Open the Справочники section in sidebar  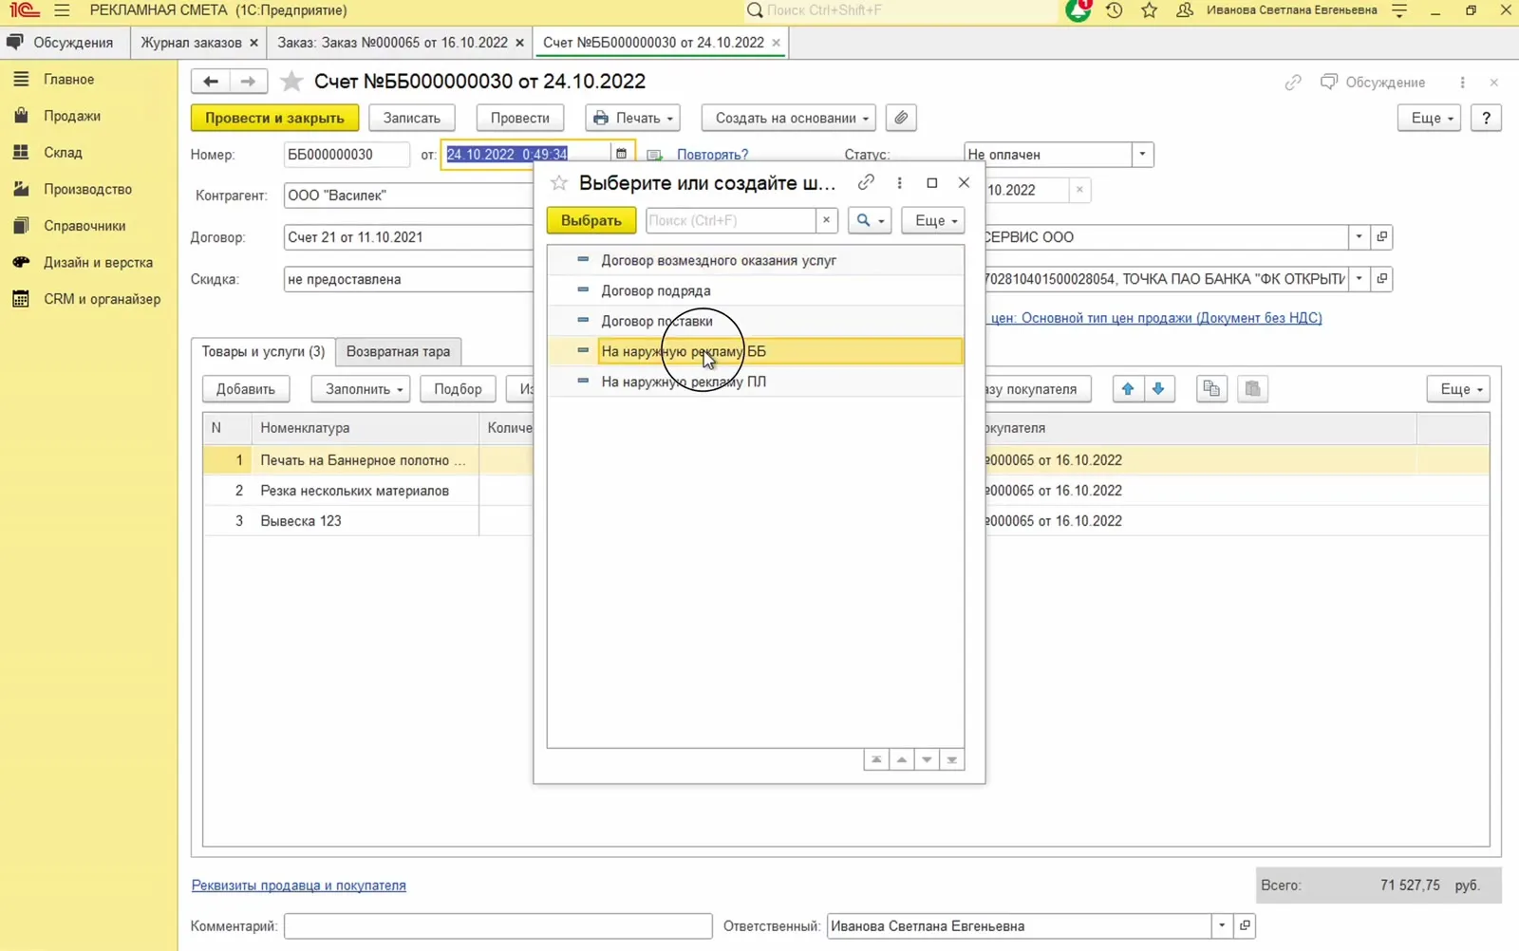pyautogui.click(x=84, y=226)
